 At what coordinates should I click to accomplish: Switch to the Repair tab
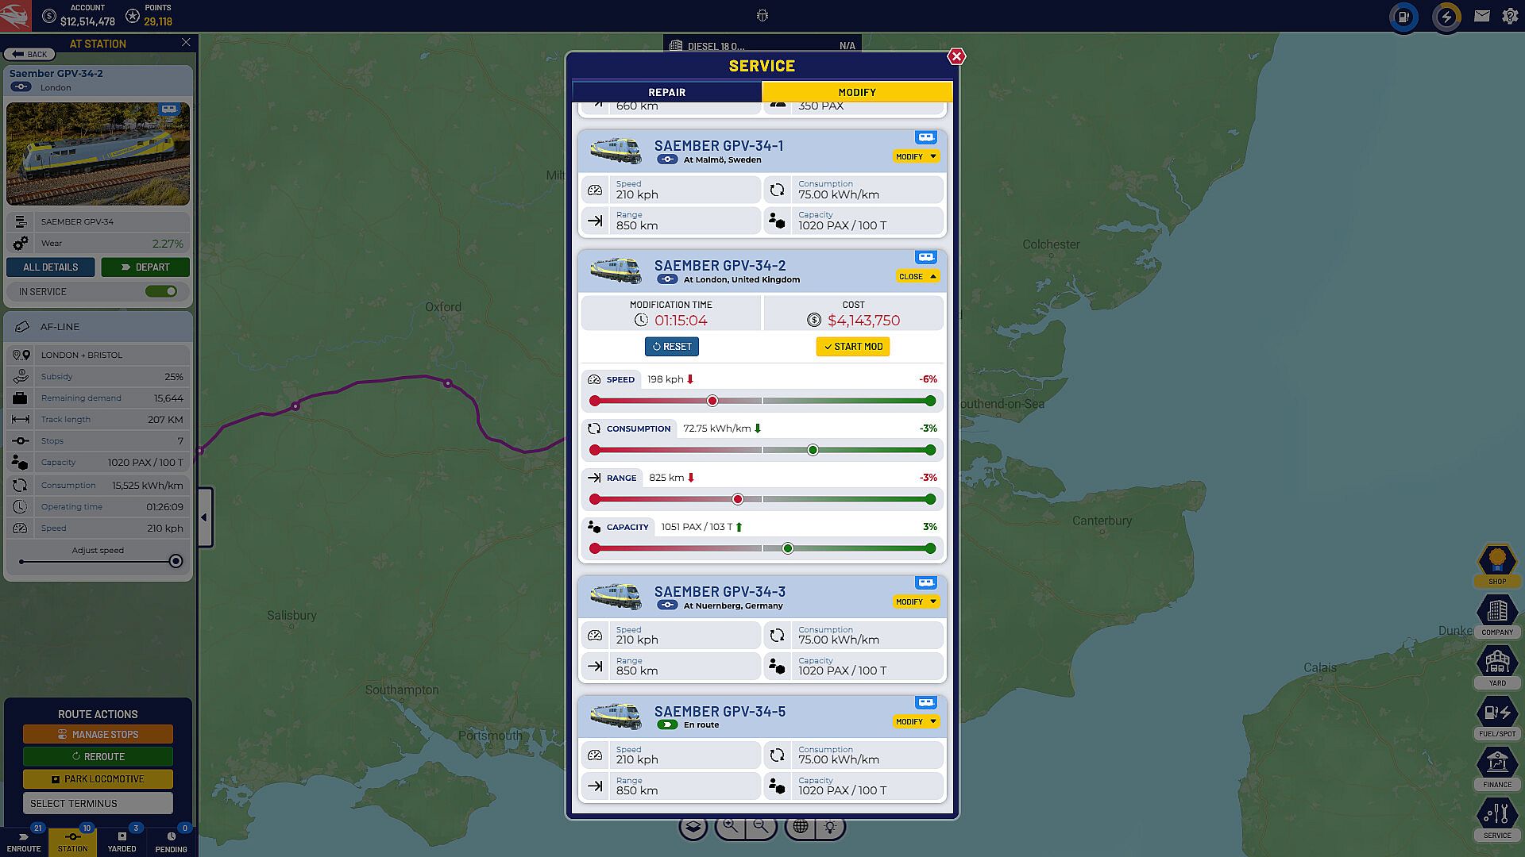coord(666,92)
